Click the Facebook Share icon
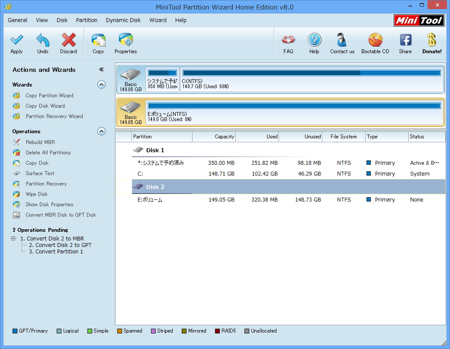450x349 pixels. [x=405, y=40]
